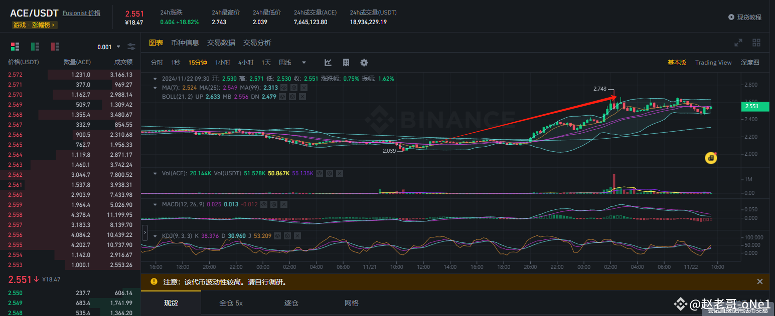
Task: Click the sell order row priced 2.572
Action: click(70, 75)
